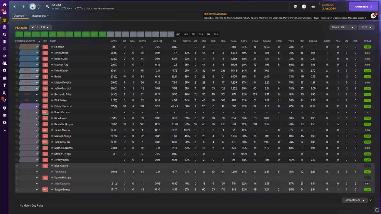
Task: Click the Quick Pick button
Action: tap(338, 27)
